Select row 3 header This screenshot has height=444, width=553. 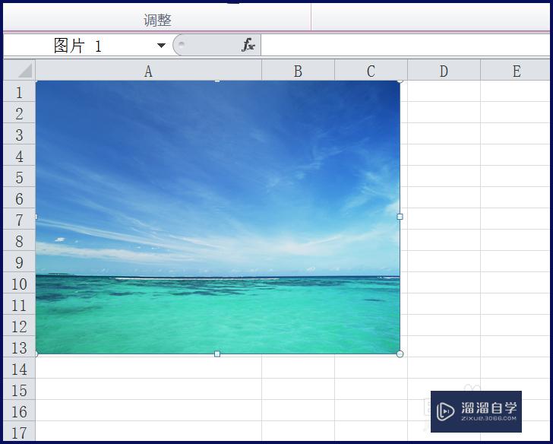tap(20, 134)
